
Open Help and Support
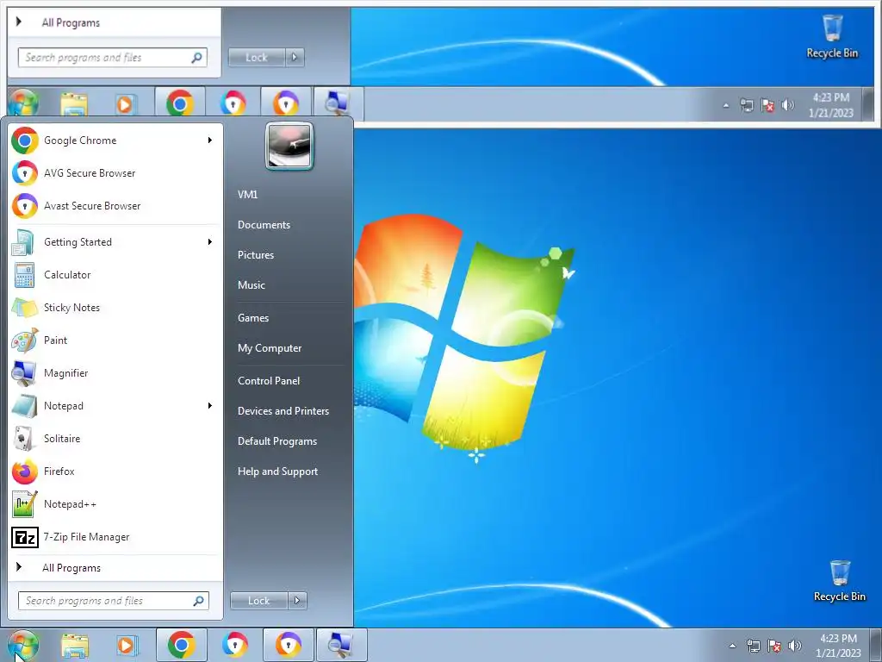tap(278, 472)
